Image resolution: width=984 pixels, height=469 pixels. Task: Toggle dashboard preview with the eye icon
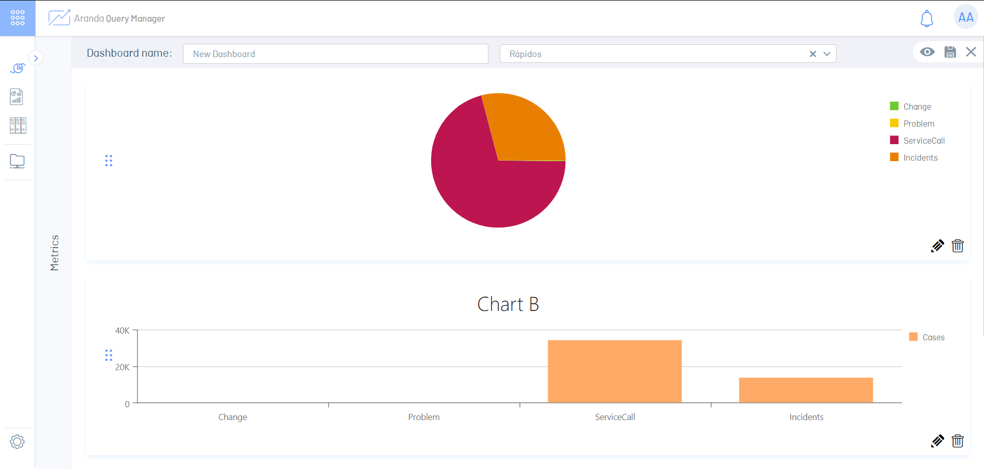[927, 52]
